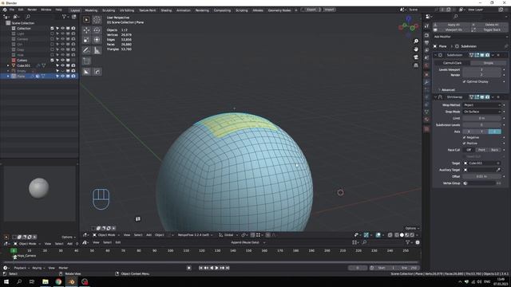
Task: Click the viewport zoom magnifier gizmo
Action: coord(416,41)
